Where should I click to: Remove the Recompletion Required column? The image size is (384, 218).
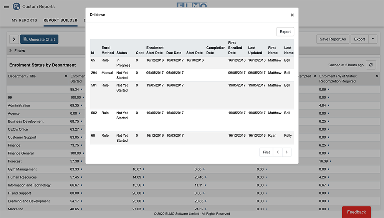[x=377, y=76]
